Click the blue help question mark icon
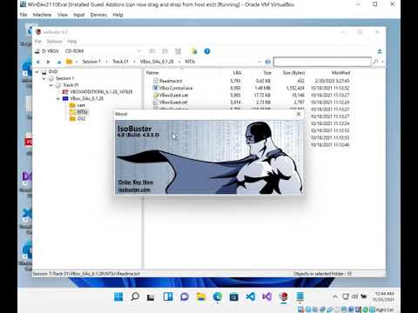 coord(207,51)
